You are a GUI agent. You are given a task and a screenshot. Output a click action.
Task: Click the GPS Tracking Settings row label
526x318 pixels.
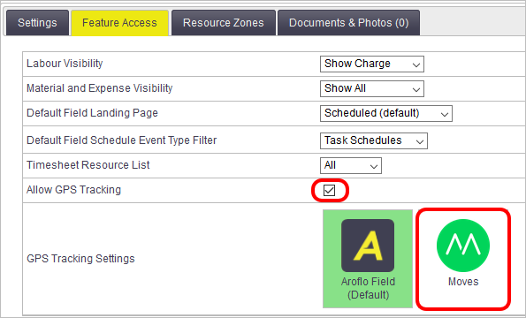[x=80, y=259]
